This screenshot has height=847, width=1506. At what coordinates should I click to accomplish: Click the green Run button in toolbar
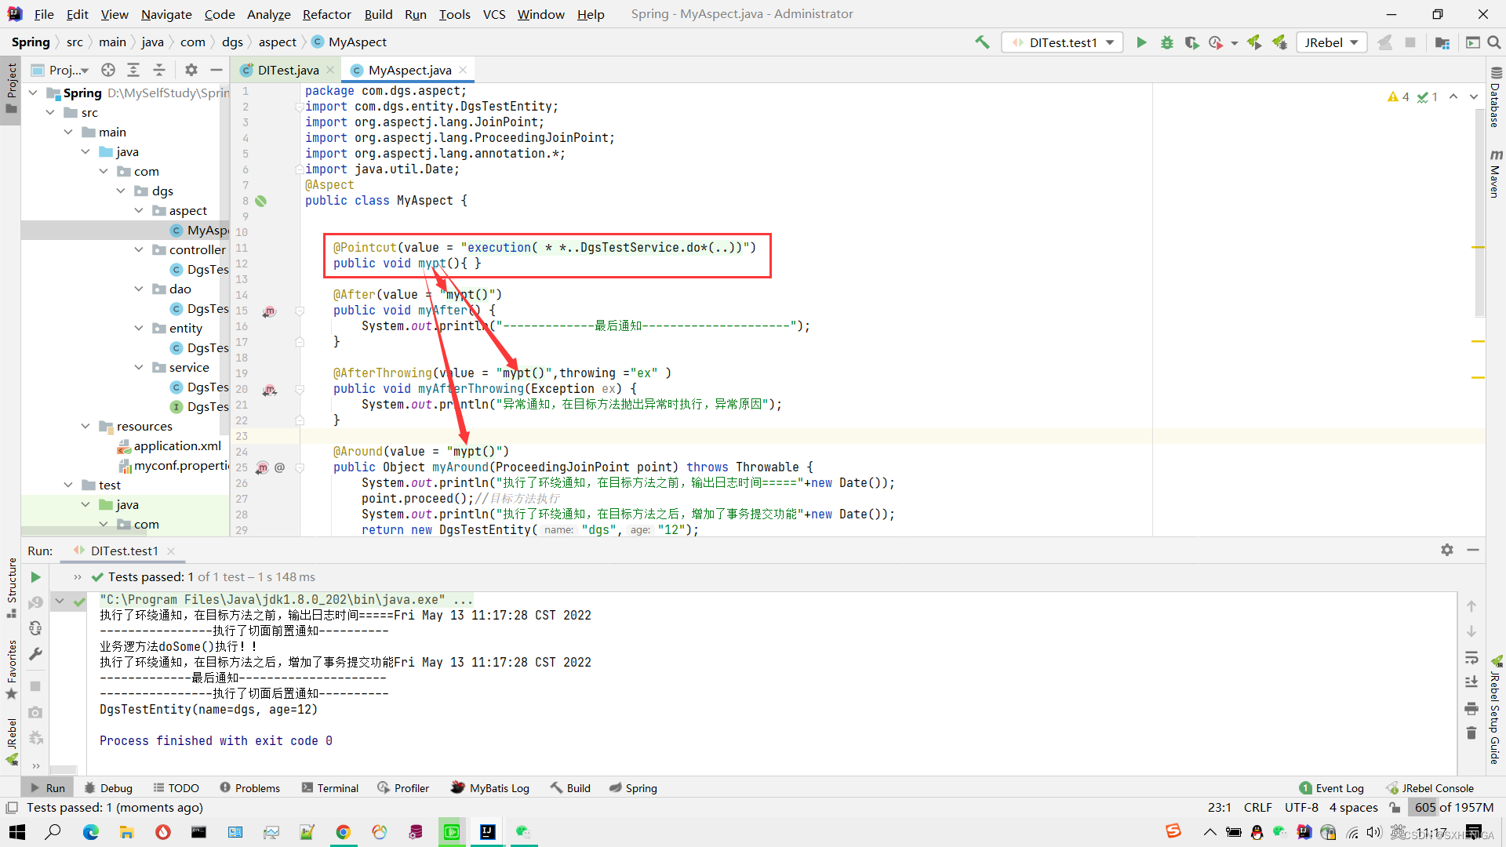[1141, 42]
